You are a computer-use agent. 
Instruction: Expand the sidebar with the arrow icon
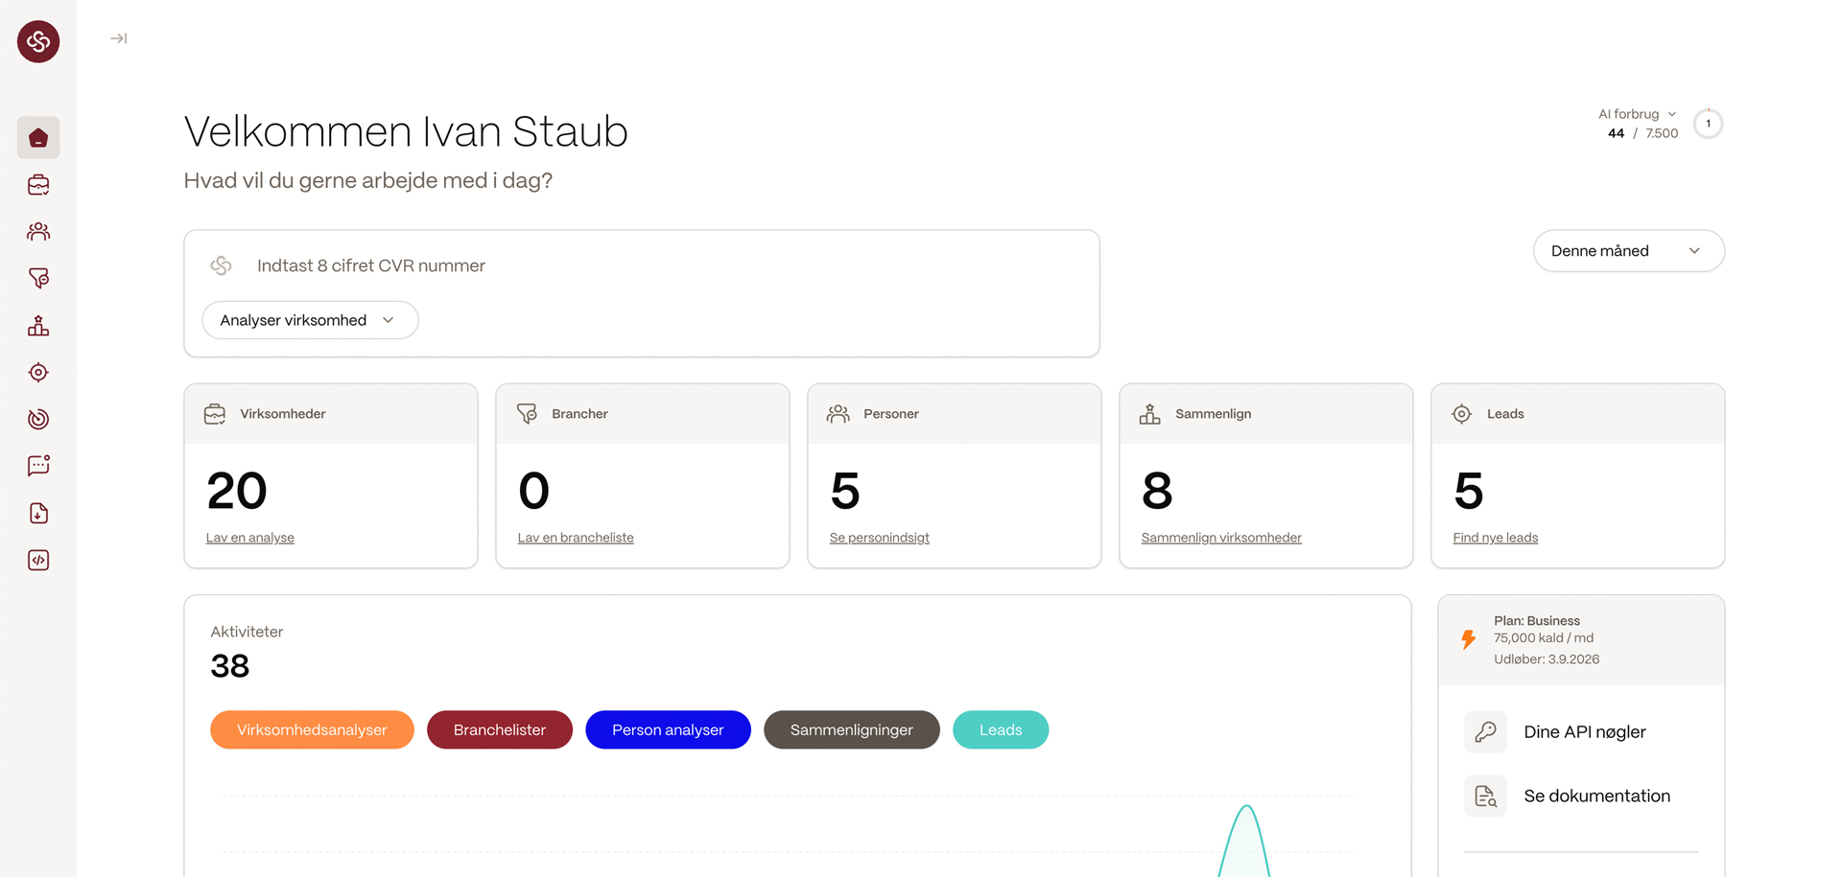coord(118,38)
